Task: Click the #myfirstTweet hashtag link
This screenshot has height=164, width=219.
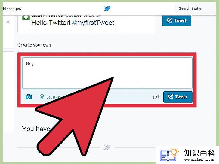Action: pos(93,23)
